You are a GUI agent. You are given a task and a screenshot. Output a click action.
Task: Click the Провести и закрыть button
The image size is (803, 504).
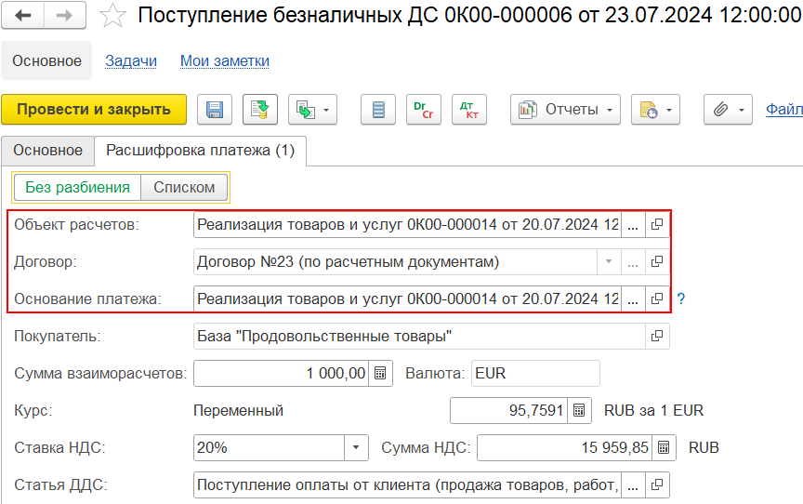(94, 110)
